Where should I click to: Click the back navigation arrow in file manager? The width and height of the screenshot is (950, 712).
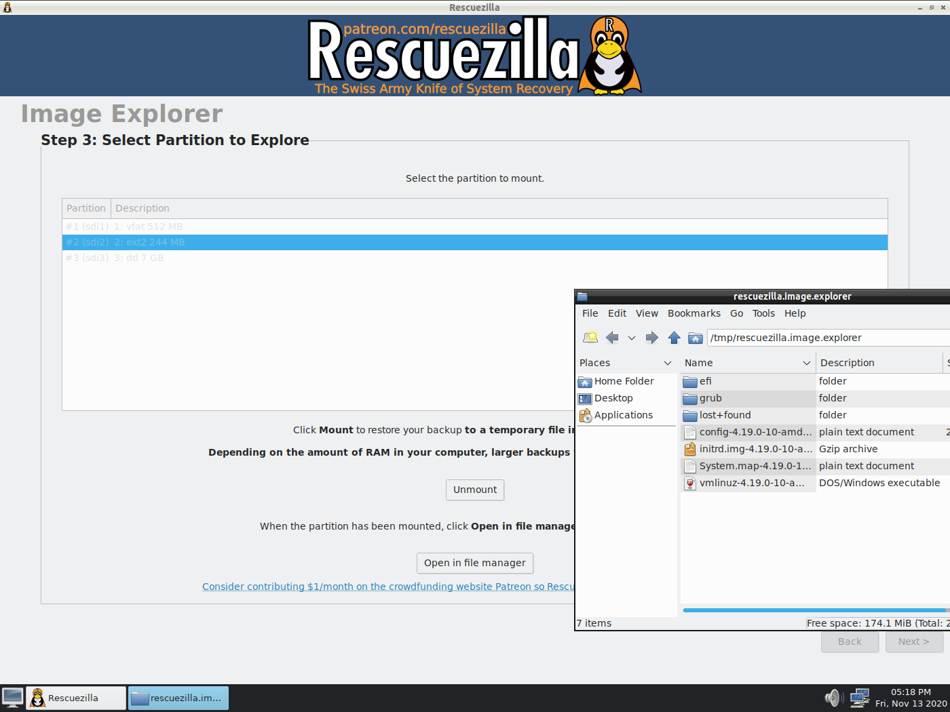pos(611,337)
